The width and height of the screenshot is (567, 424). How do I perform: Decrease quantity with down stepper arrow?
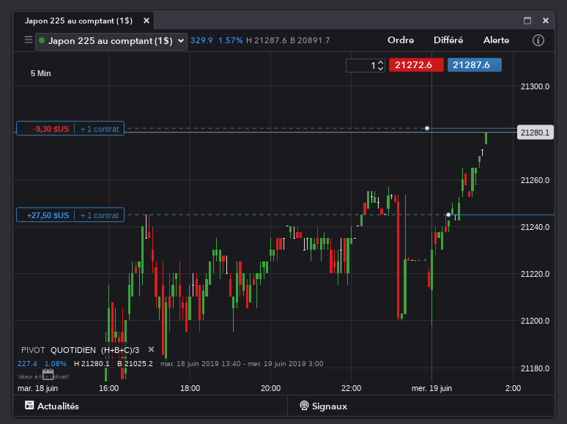click(x=380, y=68)
